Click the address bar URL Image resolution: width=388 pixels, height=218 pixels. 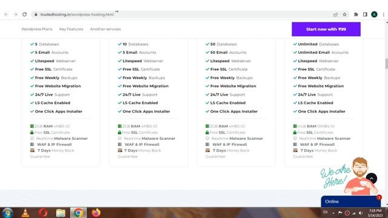tap(77, 15)
